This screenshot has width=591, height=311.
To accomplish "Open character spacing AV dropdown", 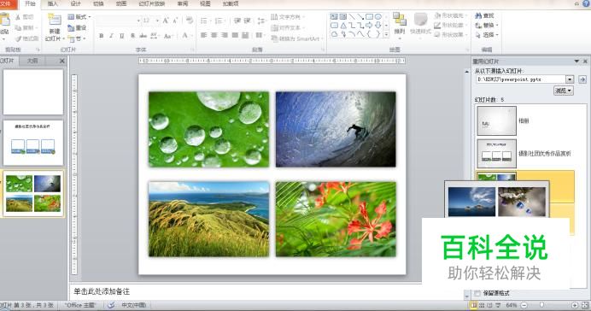I will click(x=155, y=36).
